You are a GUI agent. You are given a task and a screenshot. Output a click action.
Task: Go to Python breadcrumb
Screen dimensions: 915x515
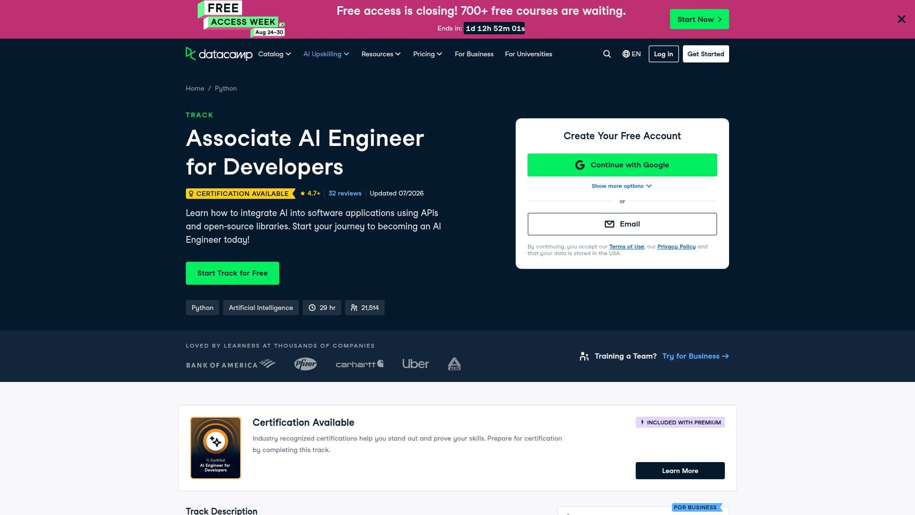point(226,88)
